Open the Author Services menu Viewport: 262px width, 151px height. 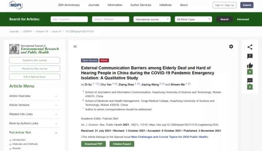coord(141,5)
